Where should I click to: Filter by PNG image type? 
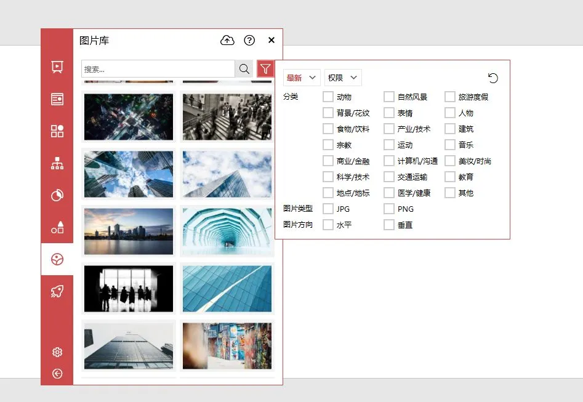pos(389,209)
